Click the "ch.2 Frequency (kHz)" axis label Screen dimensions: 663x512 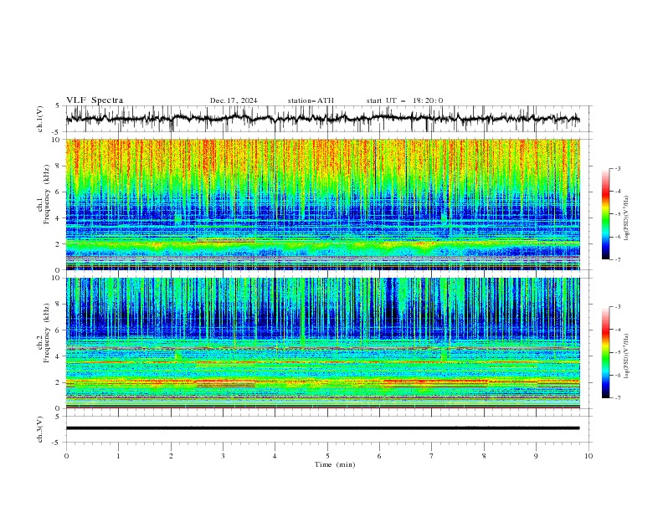pyautogui.click(x=44, y=332)
